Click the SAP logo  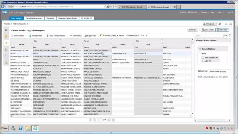click(x=4, y=12)
